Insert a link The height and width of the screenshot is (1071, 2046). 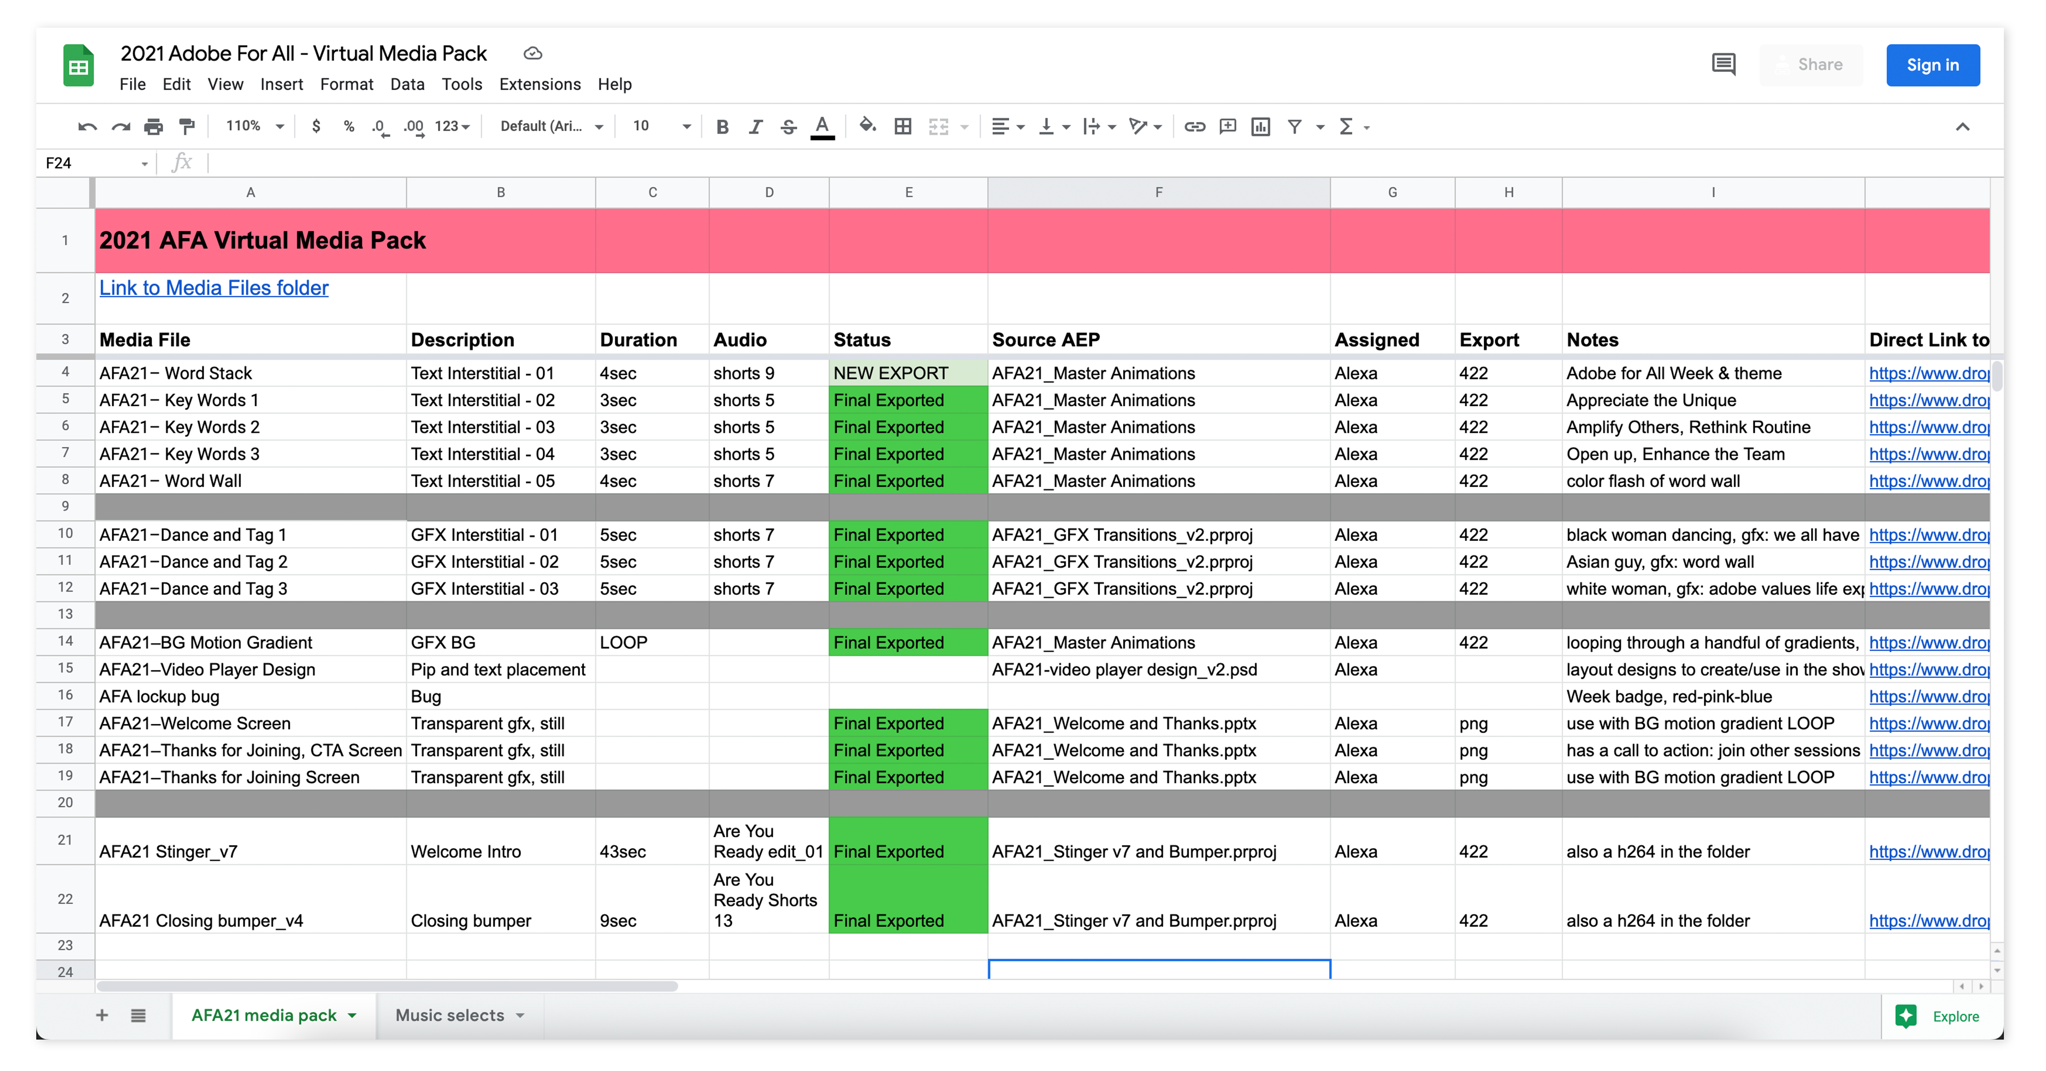point(1195,126)
